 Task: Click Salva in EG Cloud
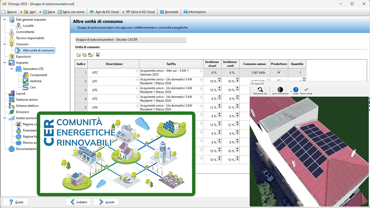click(x=141, y=12)
